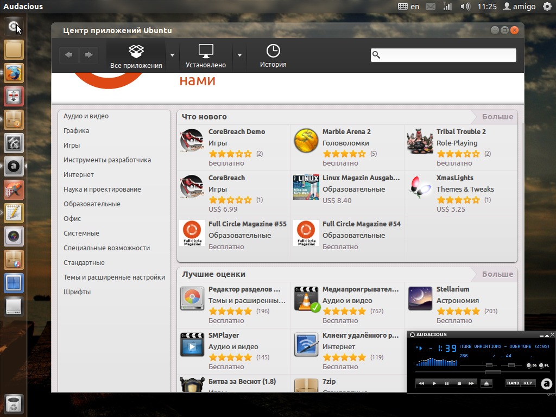Open the Tribal Trouble 2 app icon
This screenshot has height=417, width=556.
click(x=420, y=141)
